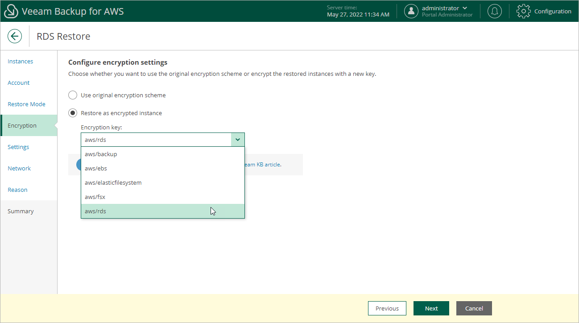Click the Encryption key selected value field

click(x=156, y=140)
